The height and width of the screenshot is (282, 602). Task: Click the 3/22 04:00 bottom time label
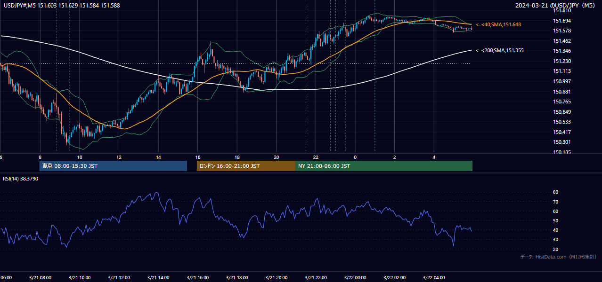click(x=434, y=278)
